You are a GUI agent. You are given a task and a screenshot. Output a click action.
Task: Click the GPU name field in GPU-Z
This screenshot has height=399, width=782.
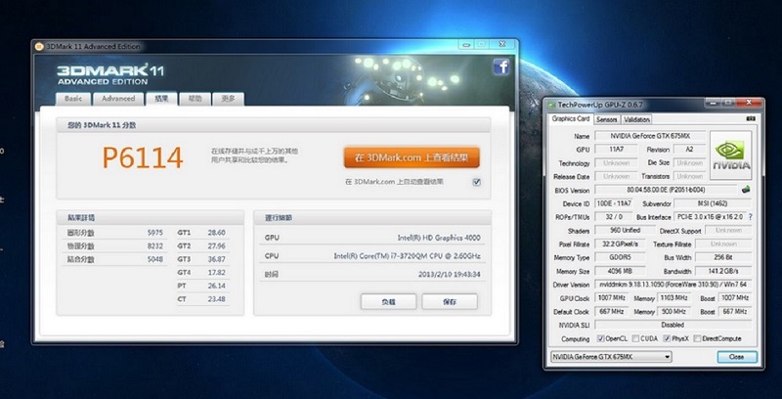[650, 136]
